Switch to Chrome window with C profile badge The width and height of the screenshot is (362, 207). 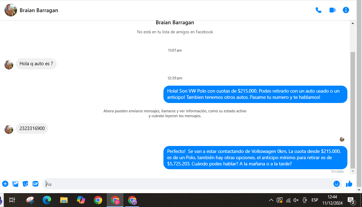tap(115, 200)
